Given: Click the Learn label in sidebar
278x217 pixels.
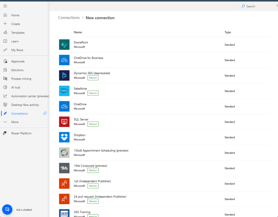Looking at the screenshot, I should (x=15, y=41).
